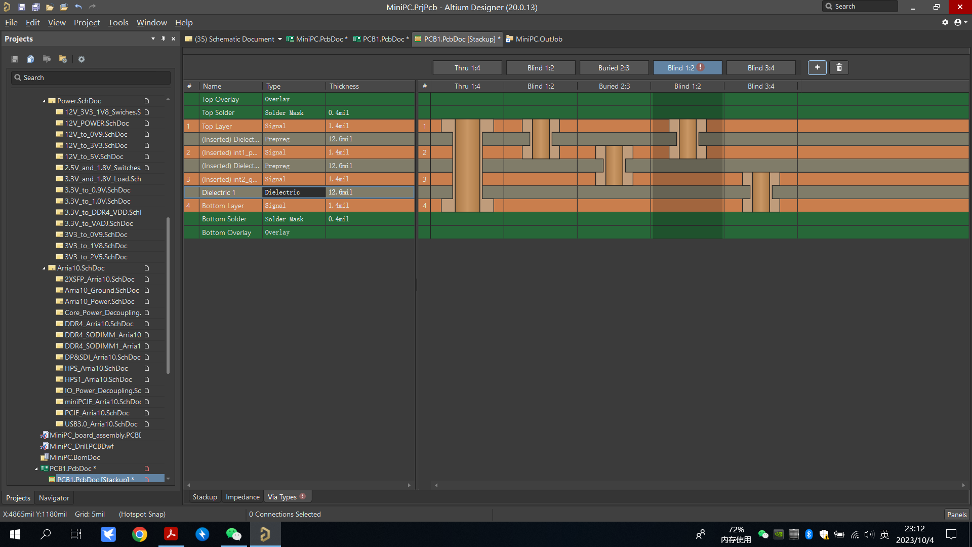Select 12V_to_5V.SchDoc in project tree
Viewport: 972px width, 547px height.
coord(94,157)
